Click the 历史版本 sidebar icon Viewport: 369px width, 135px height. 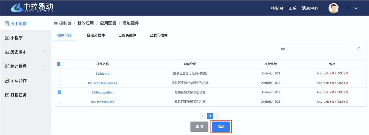[x=7, y=52]
